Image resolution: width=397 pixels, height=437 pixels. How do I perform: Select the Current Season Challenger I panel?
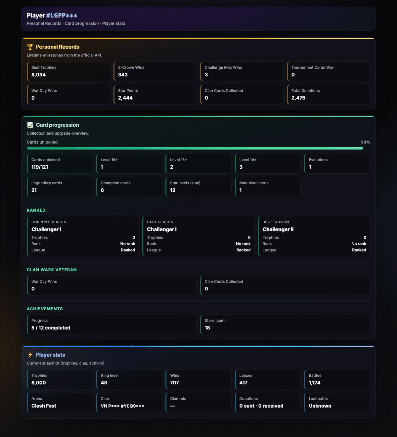(x=83, y=236)
